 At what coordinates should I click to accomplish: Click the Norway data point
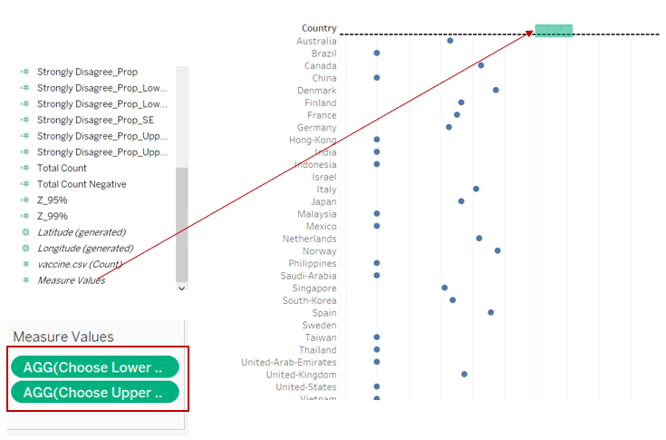tap(497, 250)
